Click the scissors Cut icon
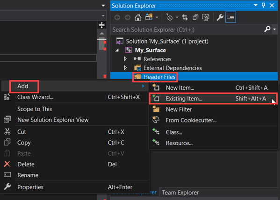280x200 pixels. [x=7, y=131]
